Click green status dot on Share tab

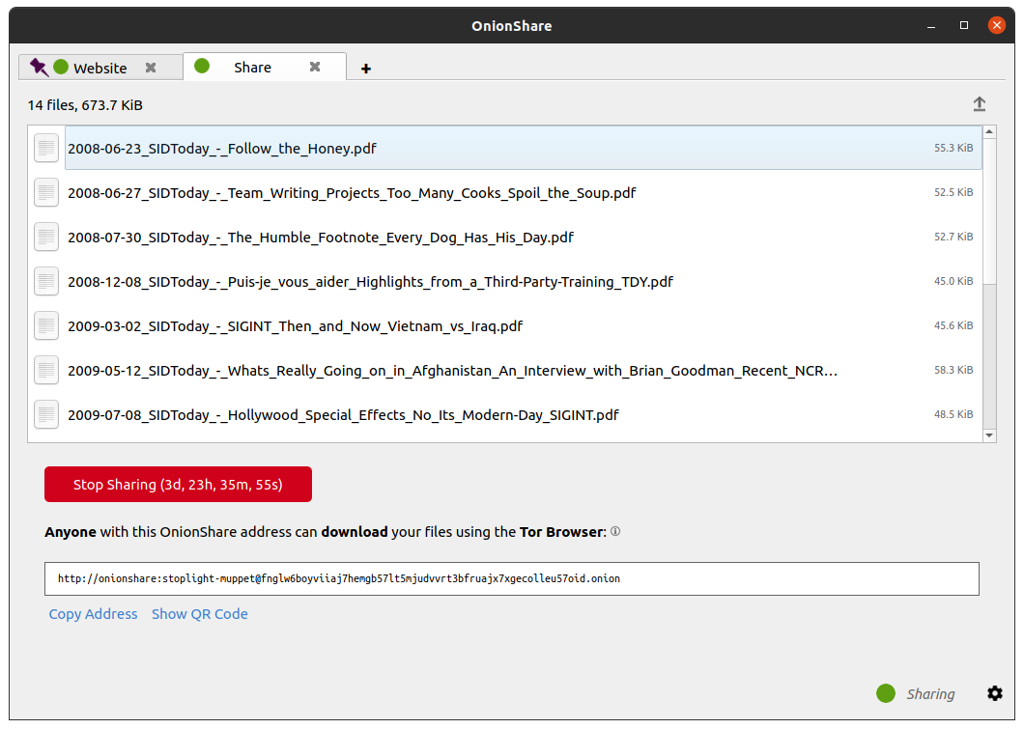(x=202, y=66)
